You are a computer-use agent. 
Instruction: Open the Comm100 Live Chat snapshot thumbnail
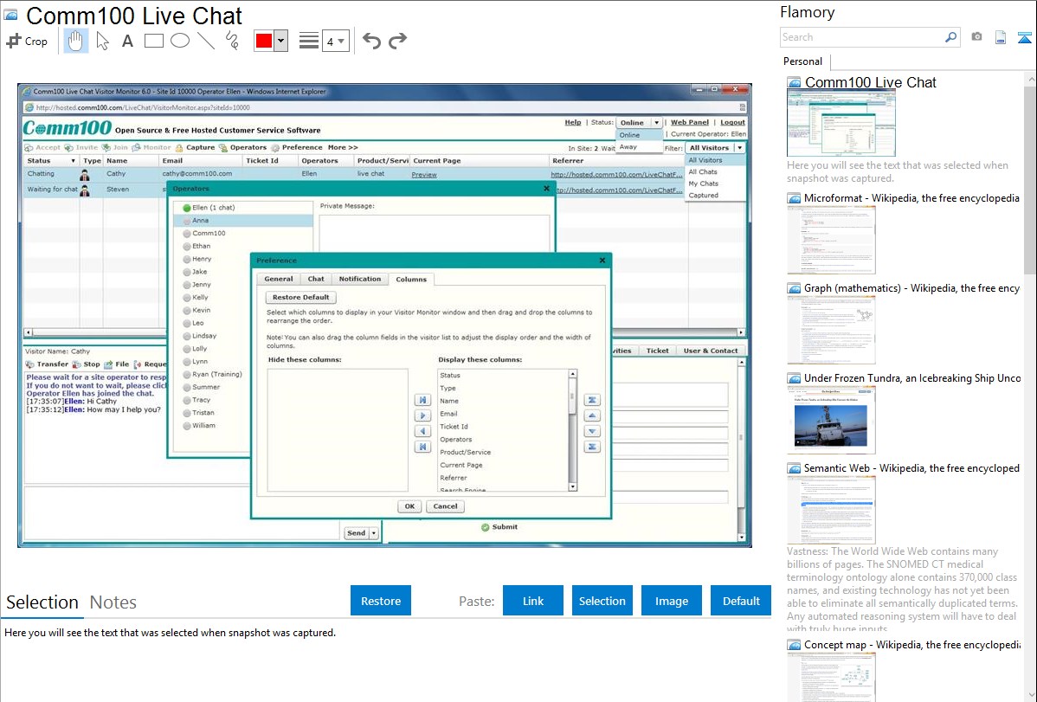pyautogui.click(x=841, y=125)
